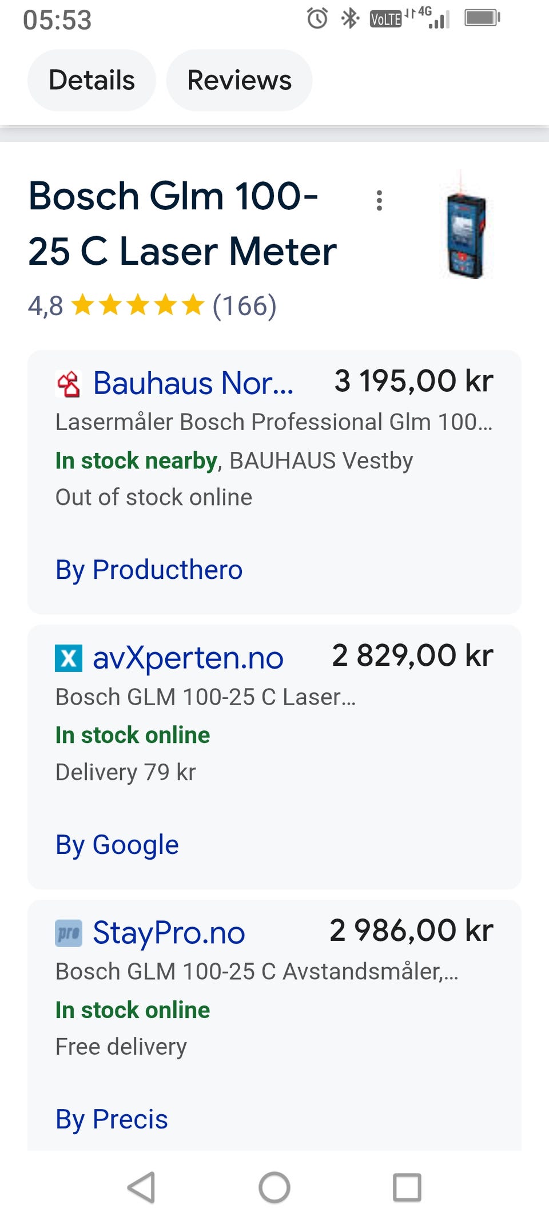549x1224 pixels.
Task: Switch to the Reviews tab
Action: pyautogui.click(x=239, y=80)
